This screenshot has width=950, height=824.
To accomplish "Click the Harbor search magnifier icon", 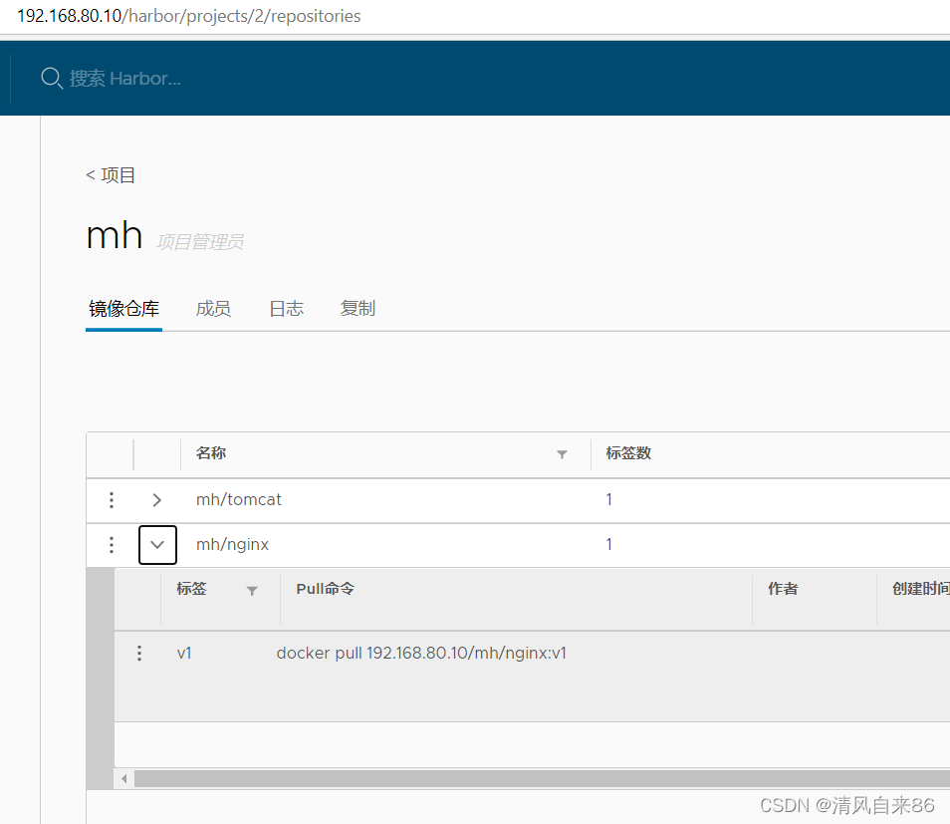I will click(x=51, y=78).
